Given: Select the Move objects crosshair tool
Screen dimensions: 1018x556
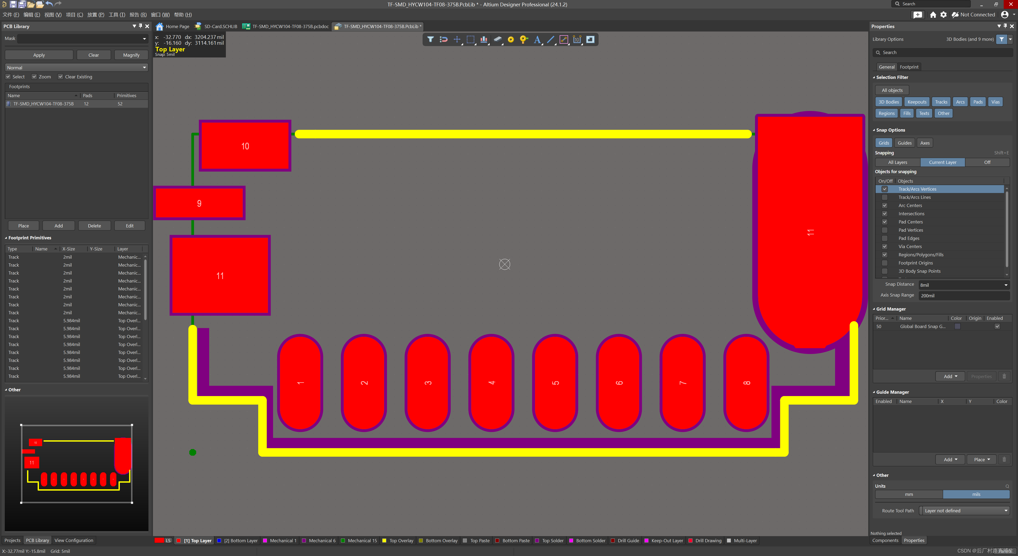Looking at the screenshot, I should point(457,39).
